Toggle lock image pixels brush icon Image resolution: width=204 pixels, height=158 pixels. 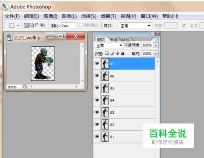[112, 54]
